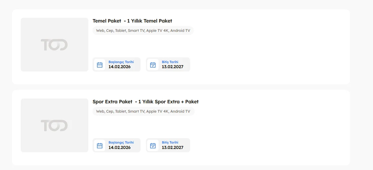
Task: Click empty area of the Spor Extra Paket card
Action: pyautogui.click(x=270, y=129)
